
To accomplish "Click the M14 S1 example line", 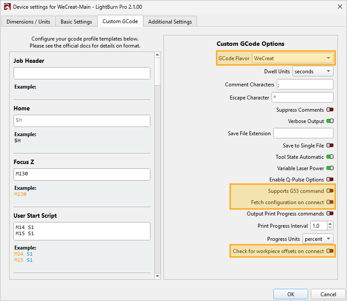I will coord(24,254).
